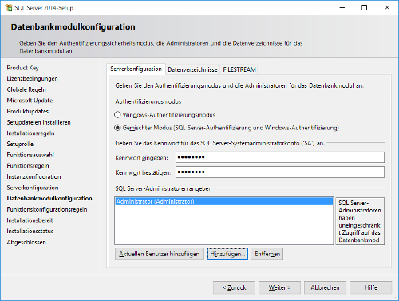Select Windows-Authentifizierungsmodus radio button
Image resolution: width=399 pixels, height=301 pixels.
(117, 115)
